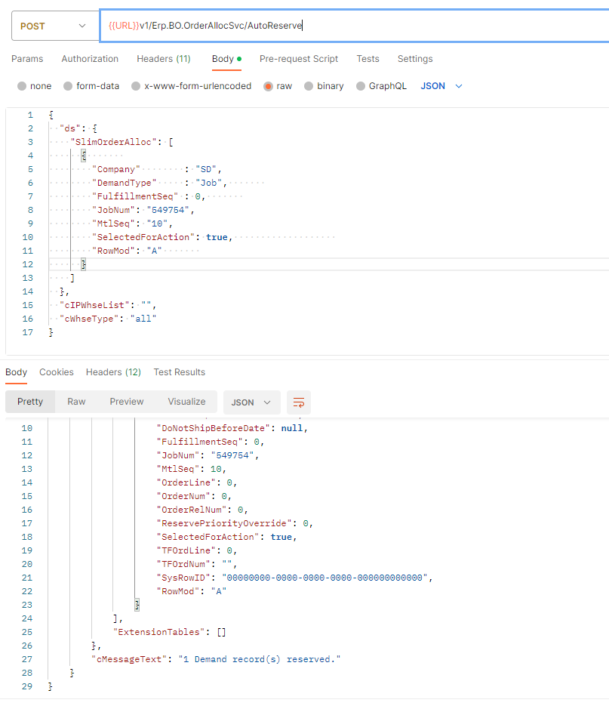Screen dimensions: 609x712
Task: Switch to the Params tab
Action: pos(27,59)
